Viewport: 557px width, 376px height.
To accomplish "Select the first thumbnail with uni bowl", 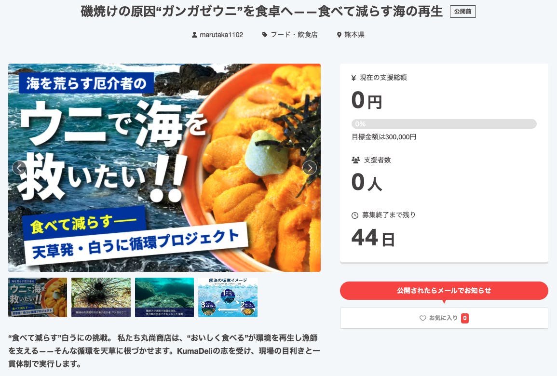I will (x=38, y=297).
